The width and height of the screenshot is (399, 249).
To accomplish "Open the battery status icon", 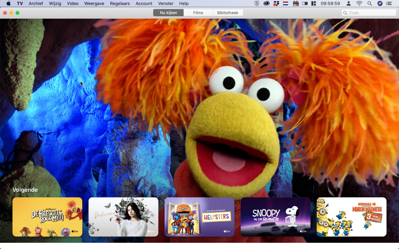I will [304, 4].
